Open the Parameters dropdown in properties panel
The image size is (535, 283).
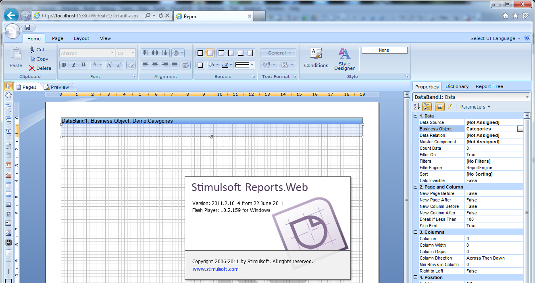475,107
